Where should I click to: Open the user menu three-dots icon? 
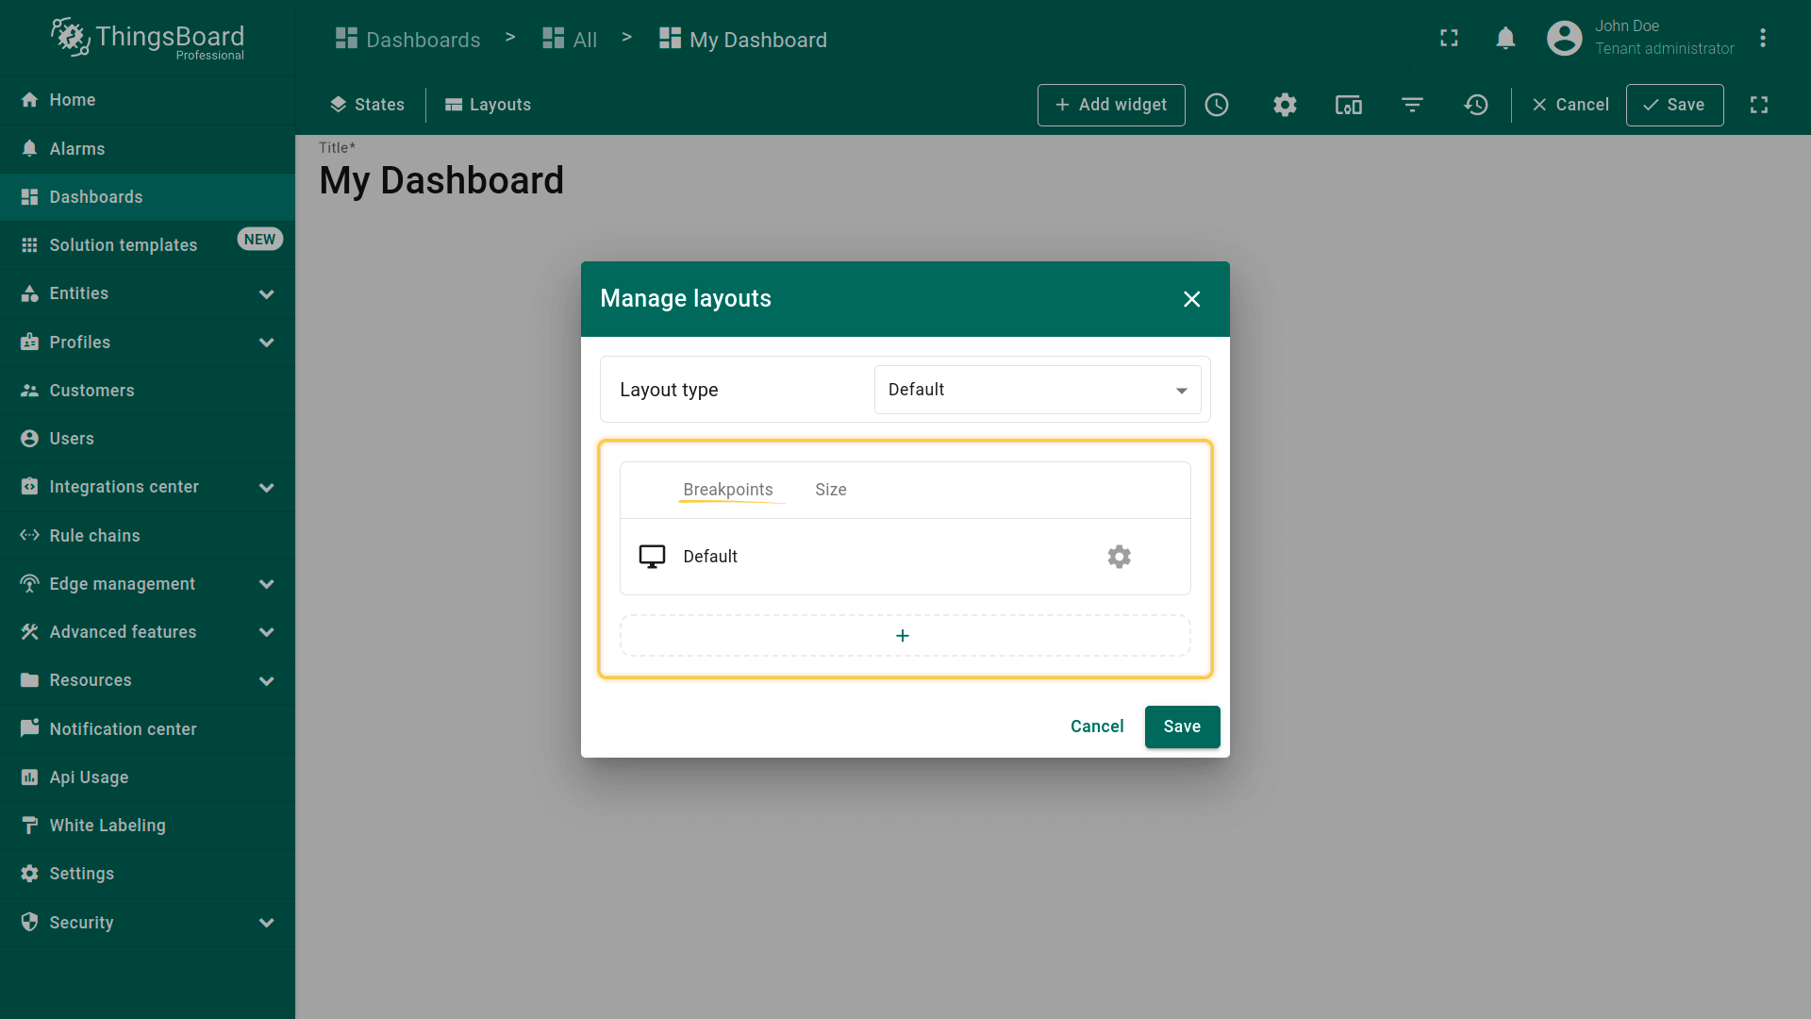point(1762,39)
